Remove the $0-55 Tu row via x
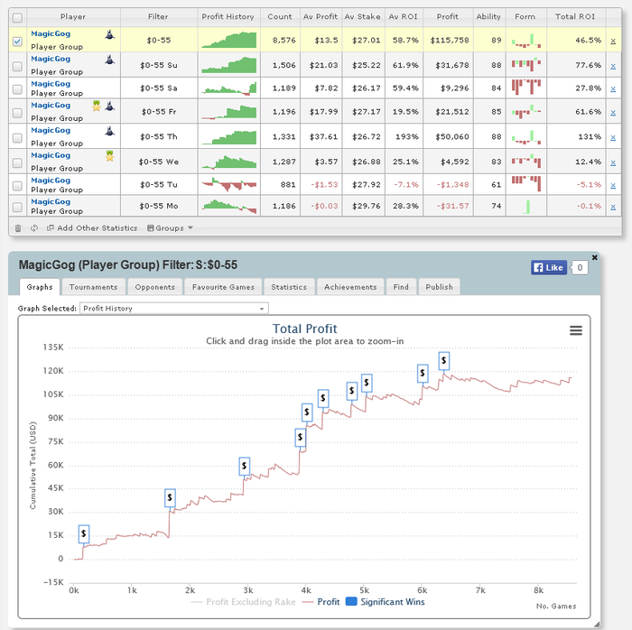The height and width of the screenshot is (630, 632). point(613,185)
